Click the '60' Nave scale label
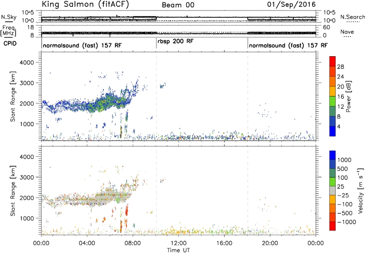 [x=326, y=27]
